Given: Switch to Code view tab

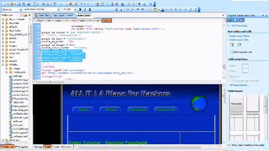Looking at the screenshot, I should 55,147.
